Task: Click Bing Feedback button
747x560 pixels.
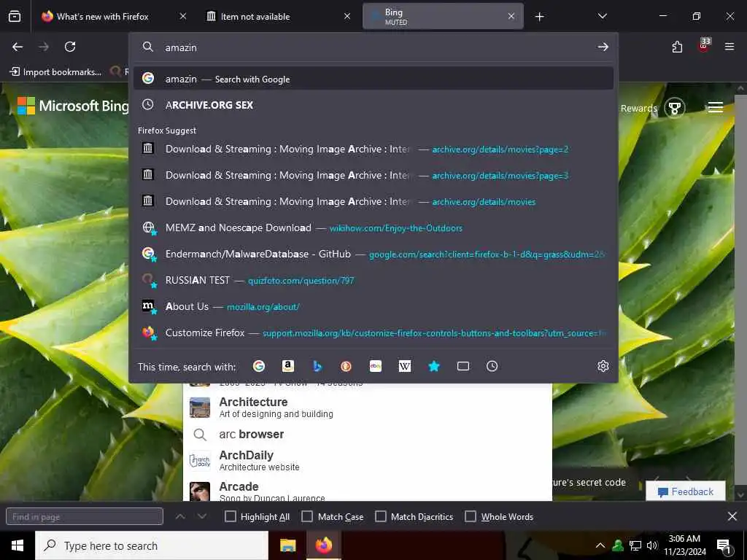Action: point(685,492)
